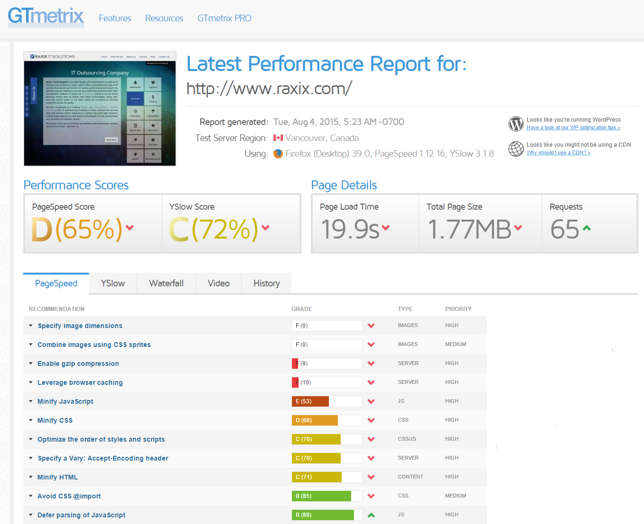This screenshot has width=644, height=524.
Task: Click the YSlow Score down arrow
Action: pos(265,228)
